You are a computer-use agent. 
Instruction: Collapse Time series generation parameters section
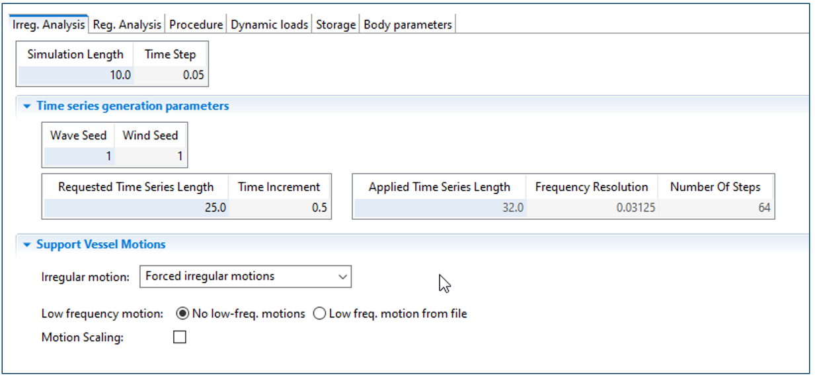(27, 106)
